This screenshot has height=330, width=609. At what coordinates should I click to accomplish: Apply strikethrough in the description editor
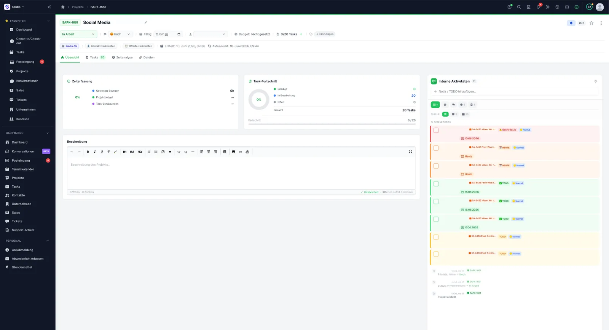click(108, 151)
